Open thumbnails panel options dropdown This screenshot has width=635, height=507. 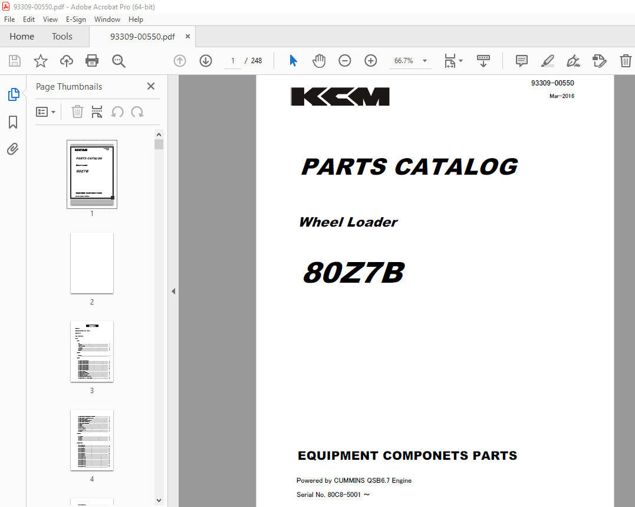click(45, 112)
